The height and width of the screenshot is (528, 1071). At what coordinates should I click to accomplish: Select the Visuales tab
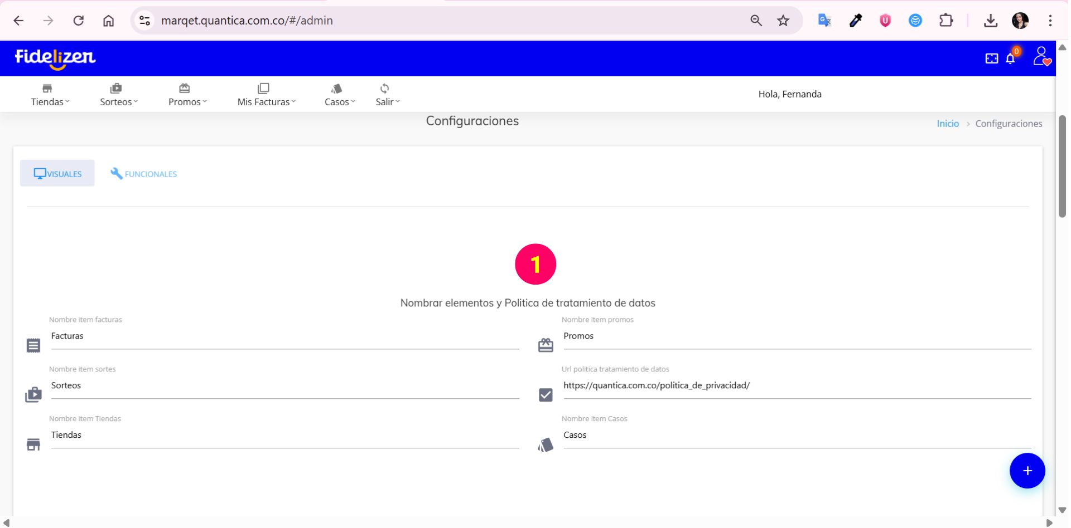pyautogui.click(x=57, y=174)
